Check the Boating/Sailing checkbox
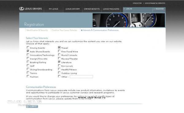This screenshot has height=113, width=184. (28, 62)
